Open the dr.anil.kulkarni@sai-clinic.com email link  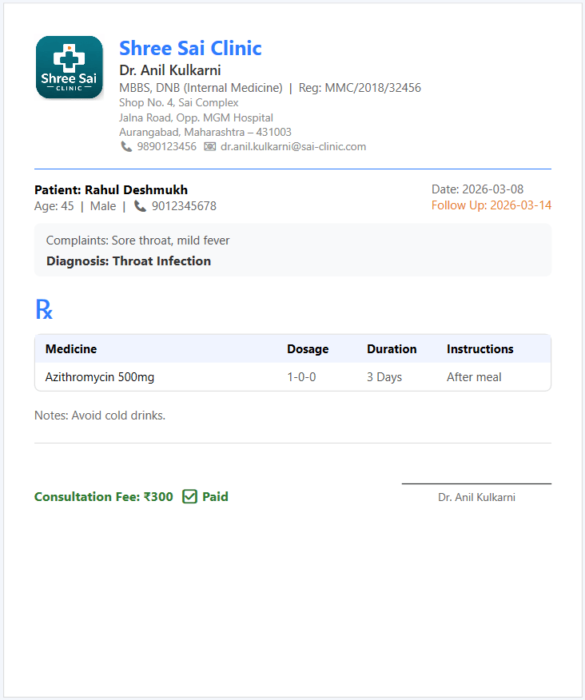pyautogui.click(x=293, y=147)
